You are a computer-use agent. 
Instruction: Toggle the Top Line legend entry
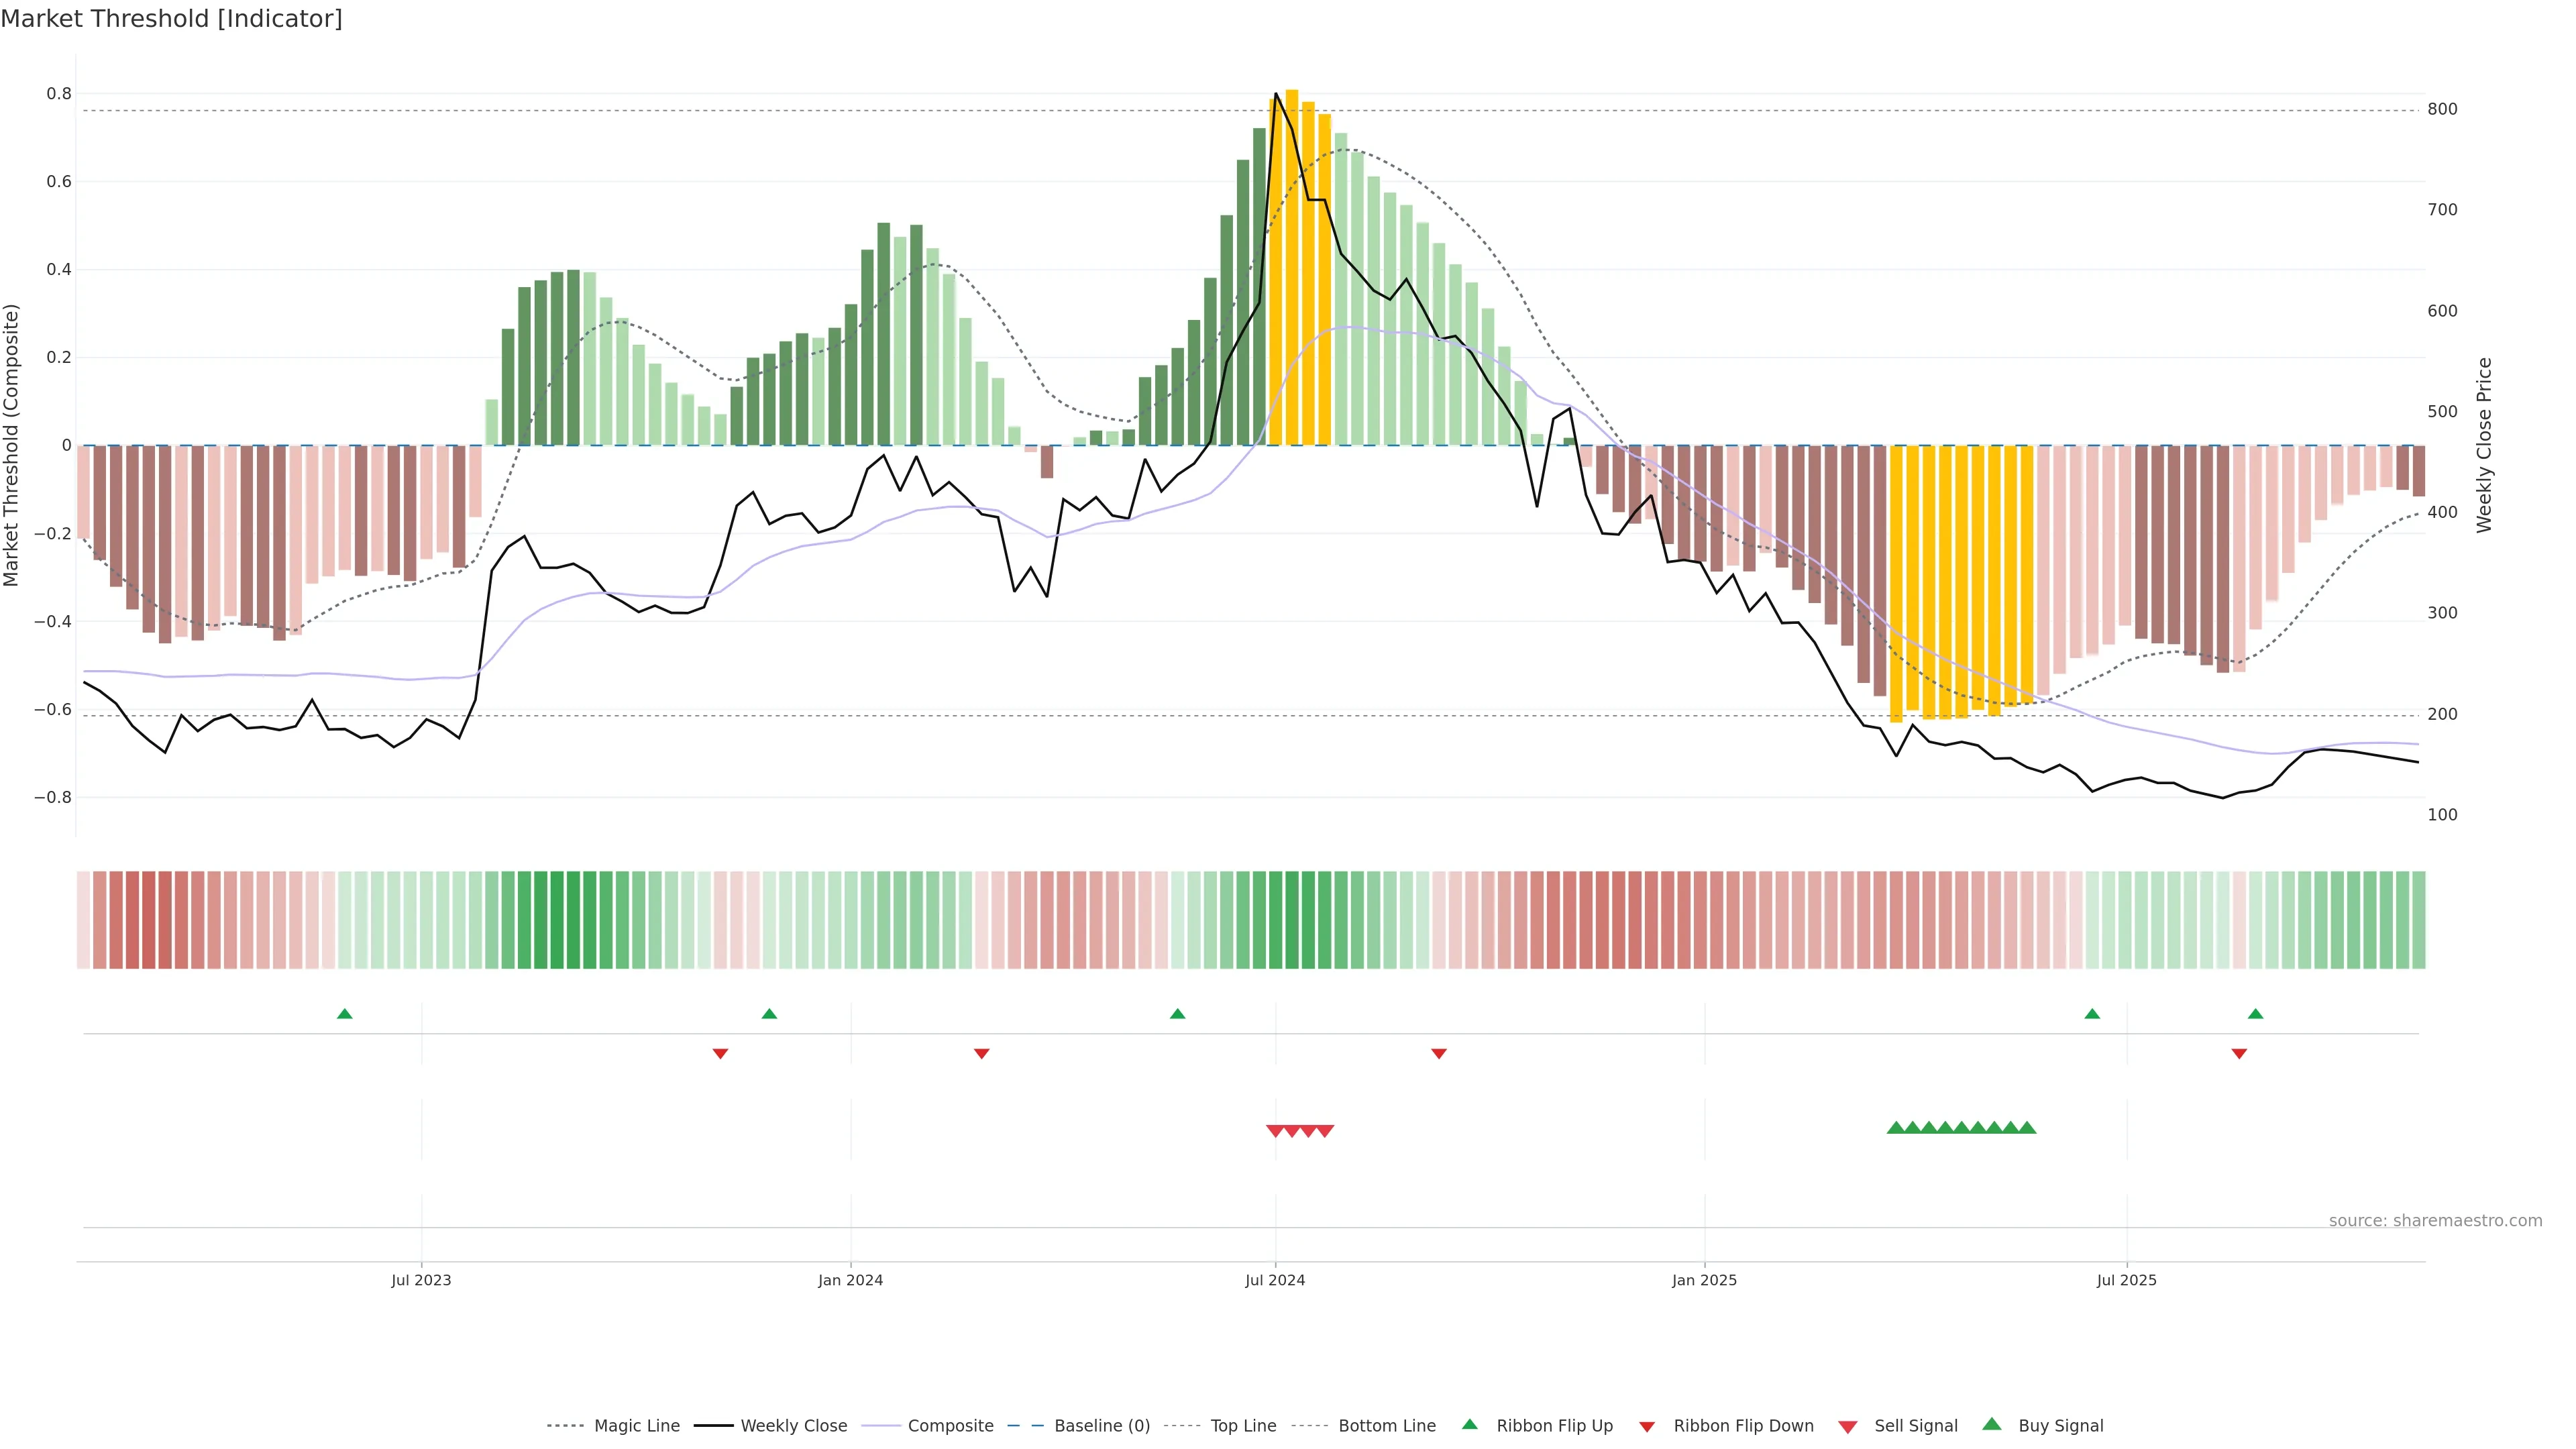(1243, 1426)
